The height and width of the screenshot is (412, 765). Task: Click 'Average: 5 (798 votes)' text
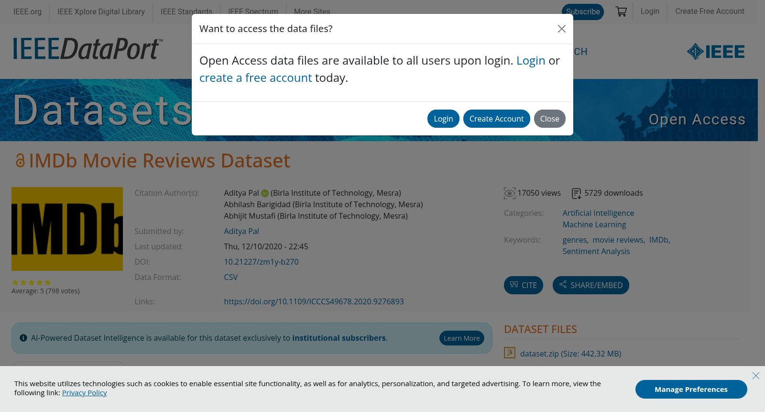[45, 291]
